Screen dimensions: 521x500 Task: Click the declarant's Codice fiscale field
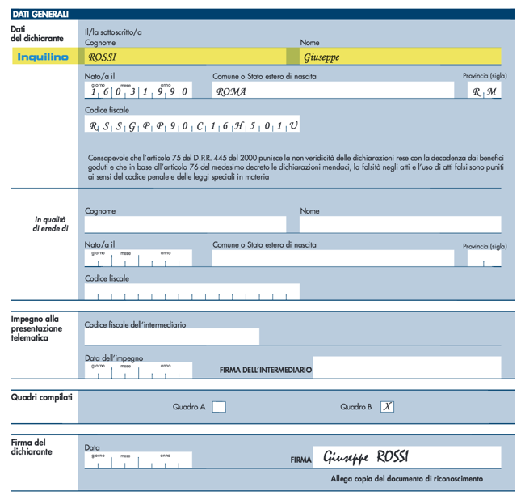pyautogui.click(x=192, y=125)
